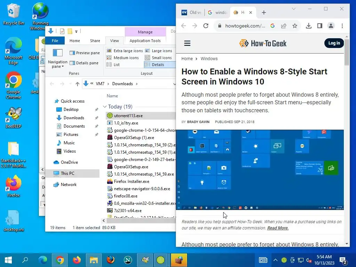This screenshot has height=267, width=356.
Task: Select Extra large icons layout
Action: tap(125, 51)
